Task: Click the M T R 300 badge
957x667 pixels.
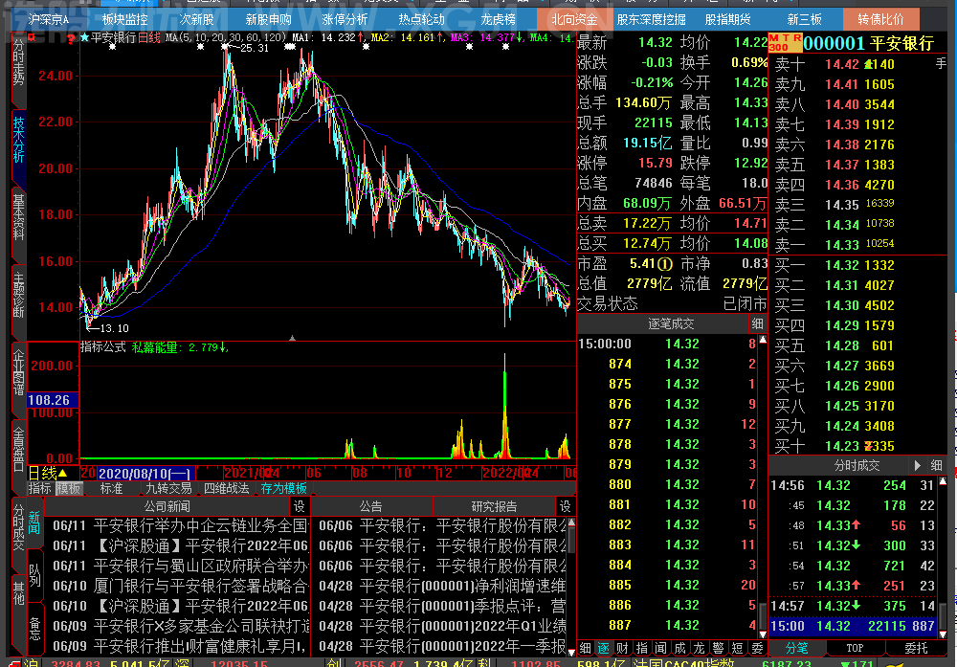Action: pos(785,43)
